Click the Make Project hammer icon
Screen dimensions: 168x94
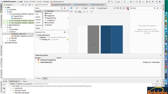coord(112,2)
